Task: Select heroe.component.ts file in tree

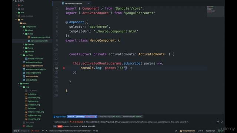Action: [39, 41]
